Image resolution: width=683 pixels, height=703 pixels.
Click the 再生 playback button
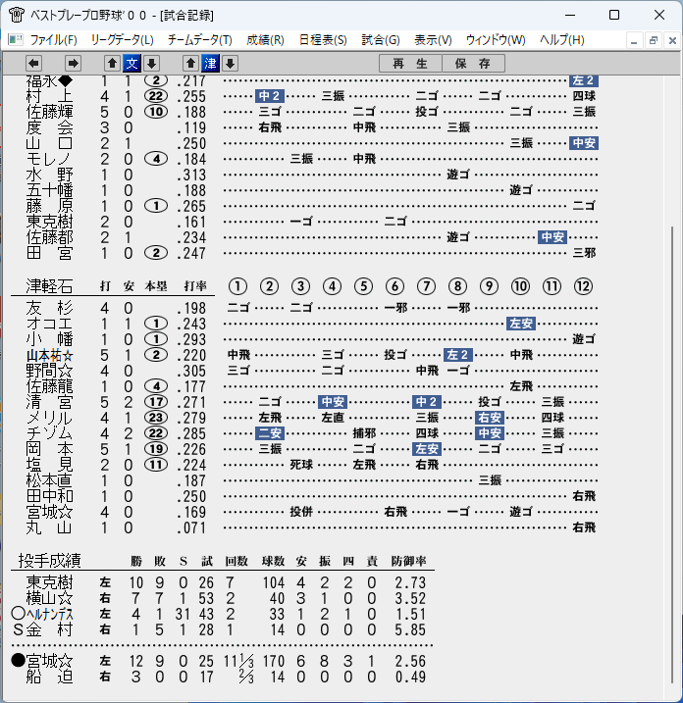pos(410,63)
